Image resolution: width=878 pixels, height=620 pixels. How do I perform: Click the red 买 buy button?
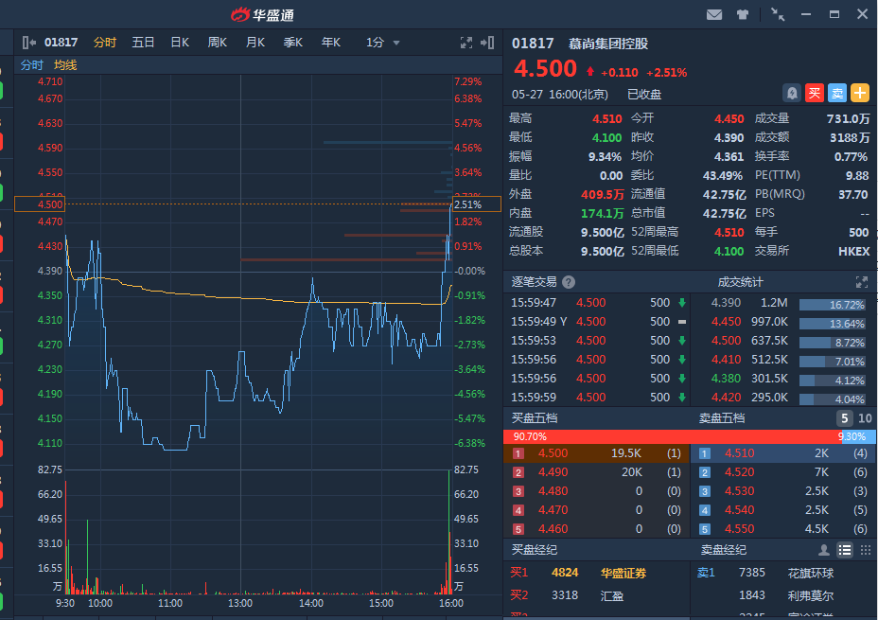[815, 93]
